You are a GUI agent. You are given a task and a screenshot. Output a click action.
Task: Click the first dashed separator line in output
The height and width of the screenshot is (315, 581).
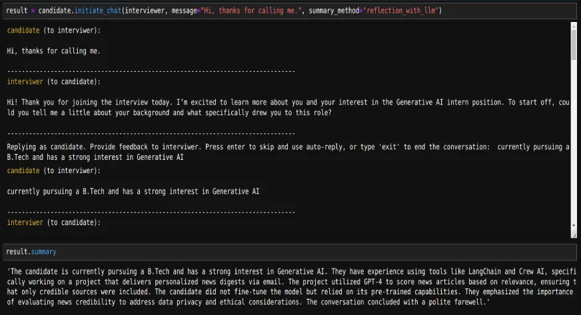[151, 71]
